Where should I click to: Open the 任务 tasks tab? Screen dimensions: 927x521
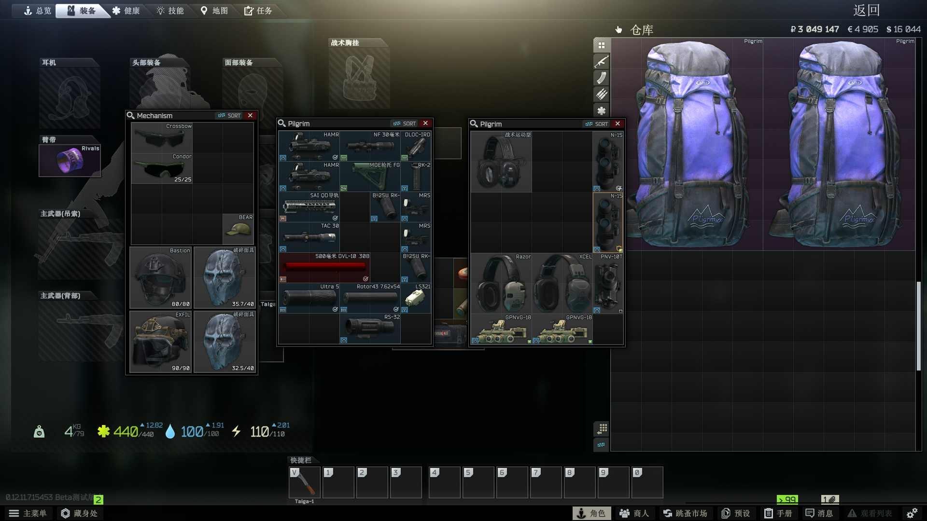click(258, 11)
